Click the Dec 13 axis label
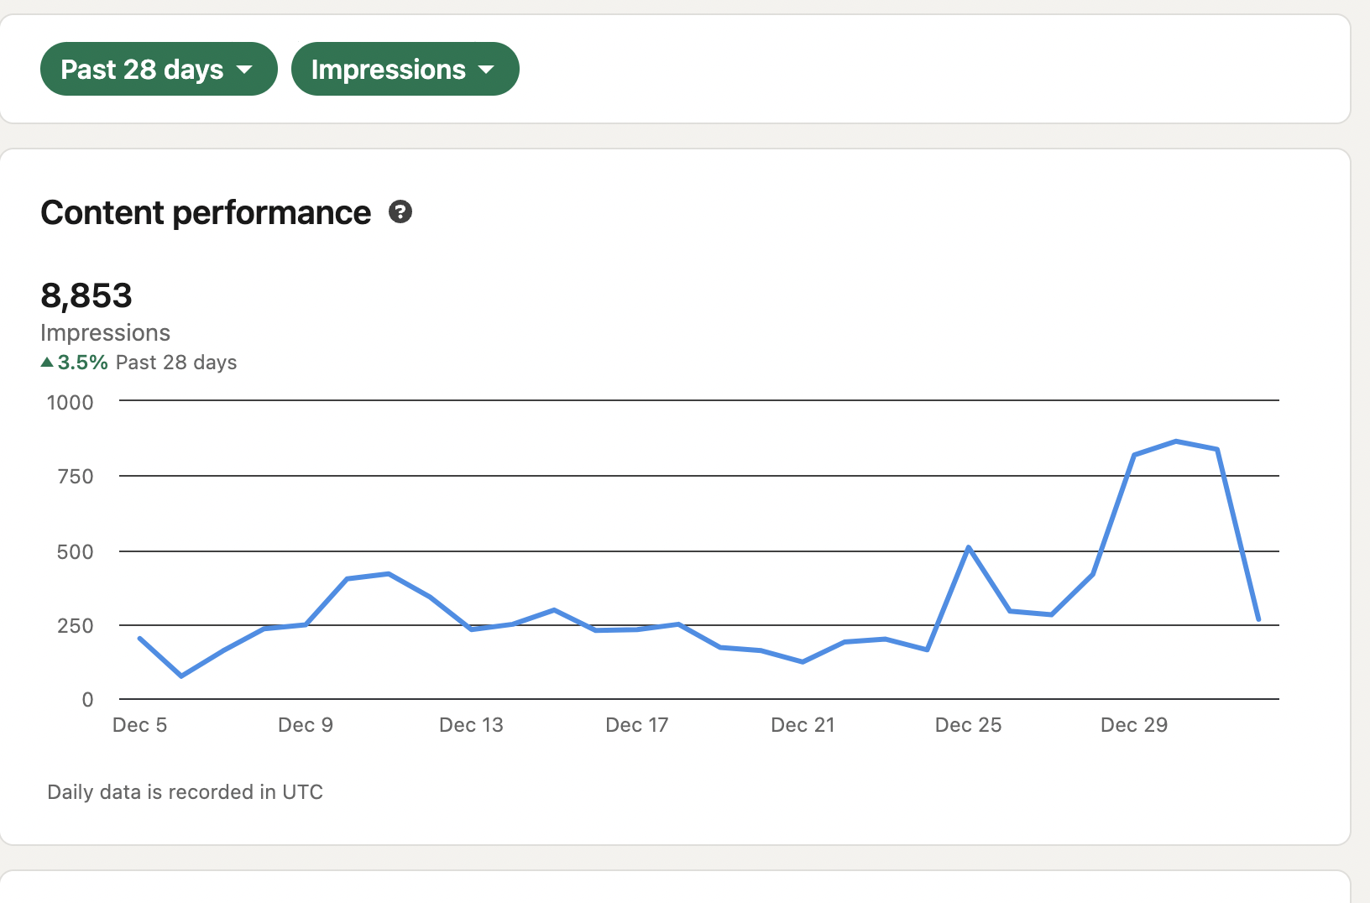Viewport: 1370px width, 903px height. tap(471, 725)
